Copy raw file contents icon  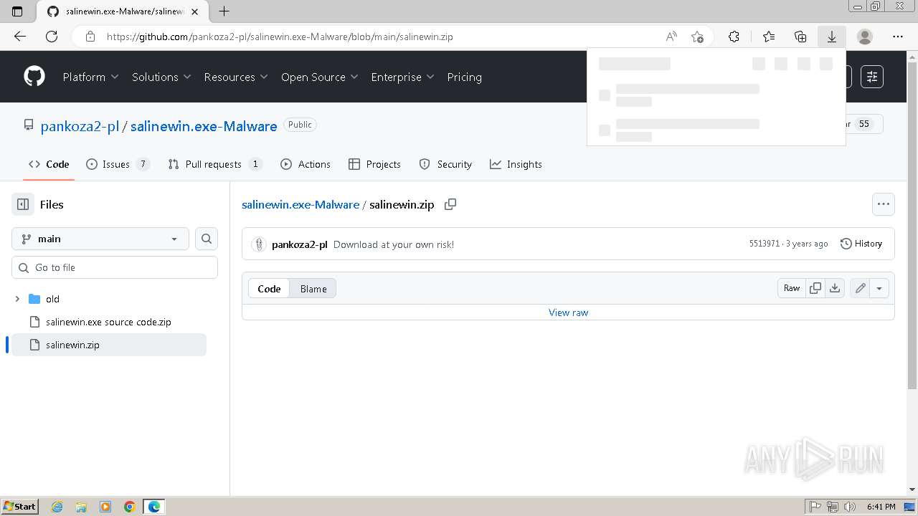[815, 288]
